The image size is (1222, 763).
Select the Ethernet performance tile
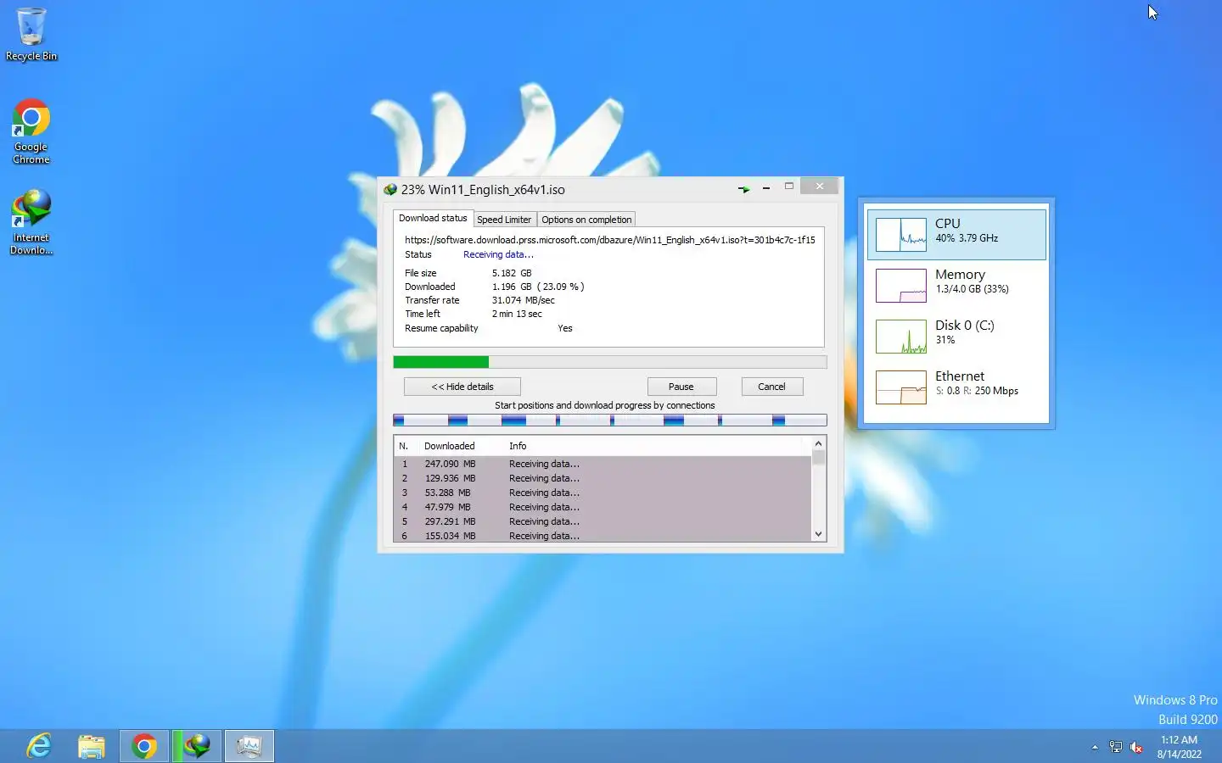[x=956, y=387]
